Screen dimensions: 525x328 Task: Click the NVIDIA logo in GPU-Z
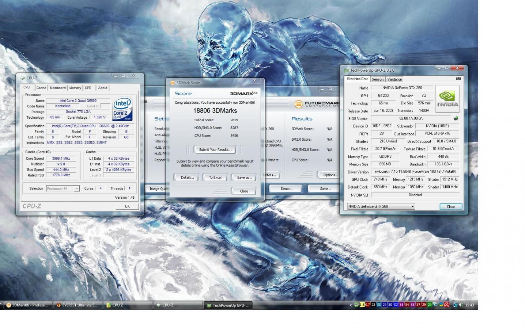[x=447, y=99]
